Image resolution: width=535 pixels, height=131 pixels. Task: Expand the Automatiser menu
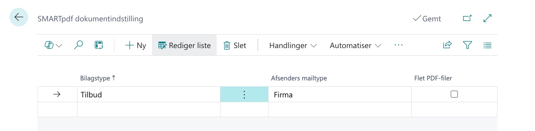point(355,46)
